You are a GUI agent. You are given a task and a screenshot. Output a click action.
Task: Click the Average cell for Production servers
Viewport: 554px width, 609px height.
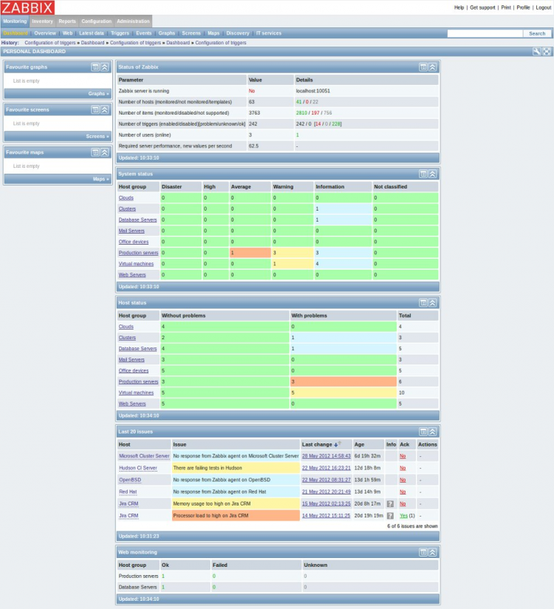pyautogui.click(x=250, y=253)
